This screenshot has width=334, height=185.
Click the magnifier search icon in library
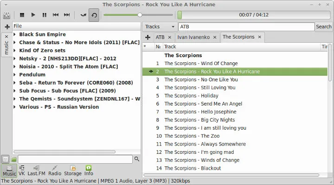[137, 159]
